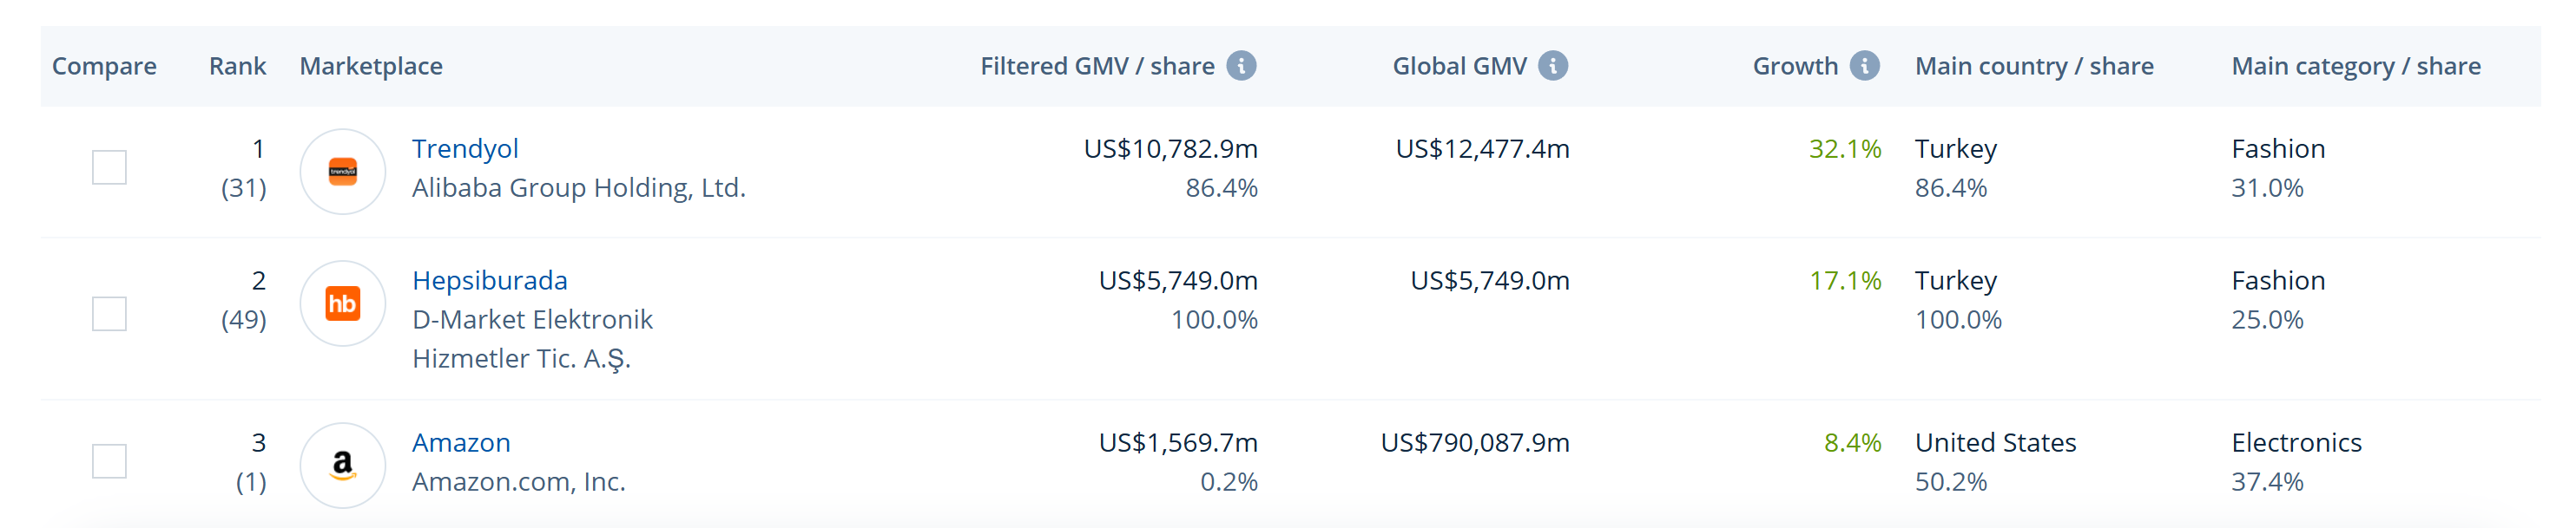The width and height of the screenshot is (2576, 528).
Task: Click the Marketplace column header
Action: 371,66
